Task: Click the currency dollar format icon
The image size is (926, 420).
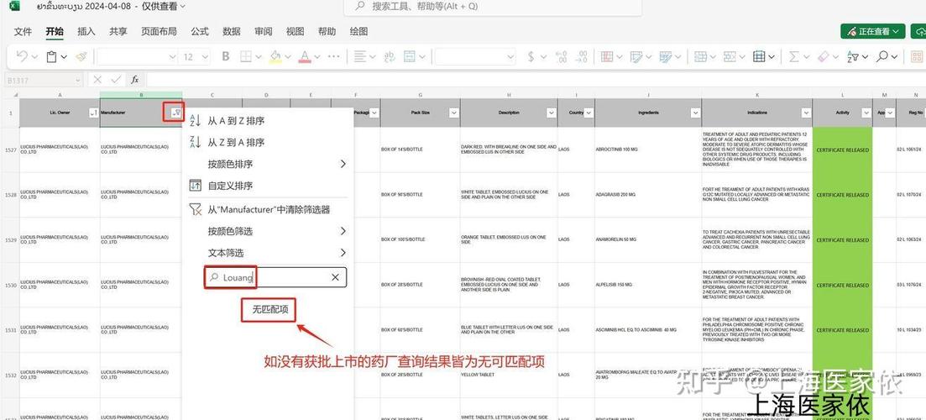Action: click(531, 56)
